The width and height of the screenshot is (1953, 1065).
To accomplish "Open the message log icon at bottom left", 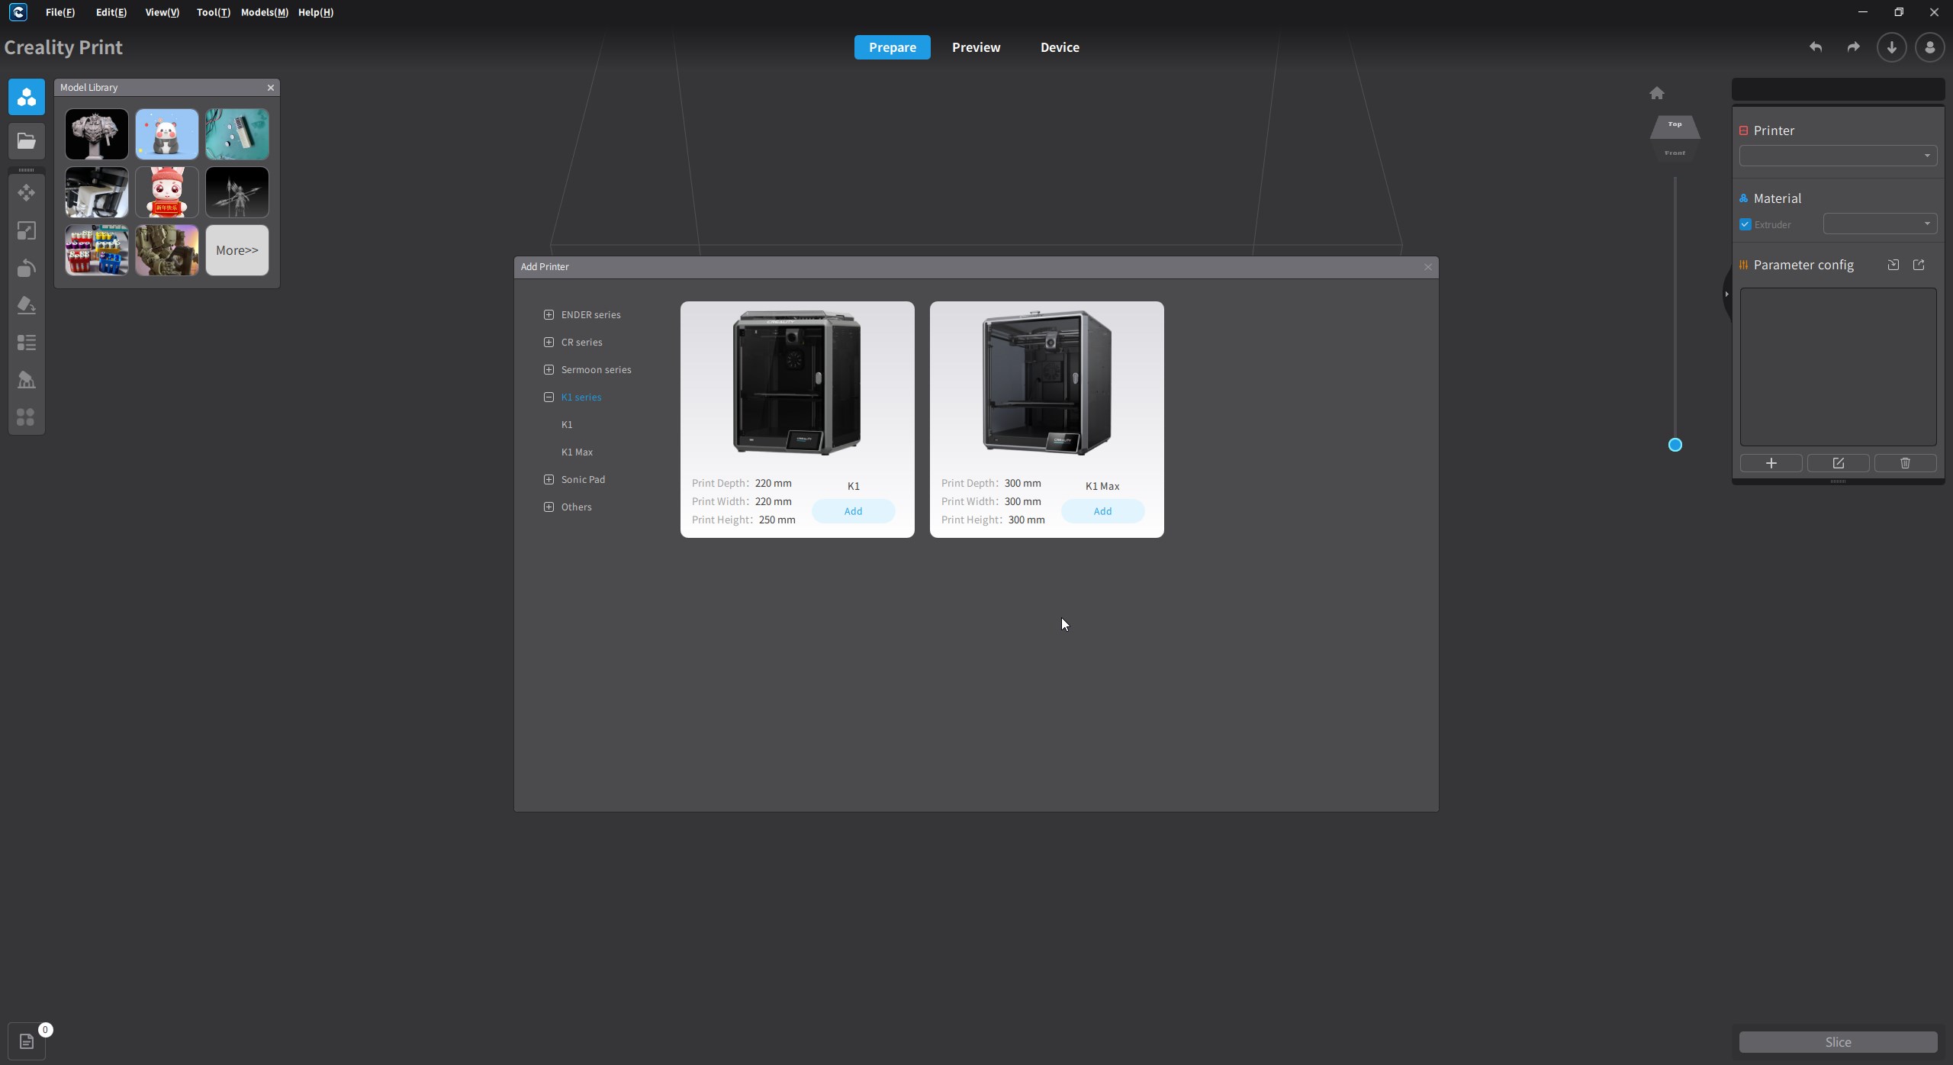I will (27, 1041).
